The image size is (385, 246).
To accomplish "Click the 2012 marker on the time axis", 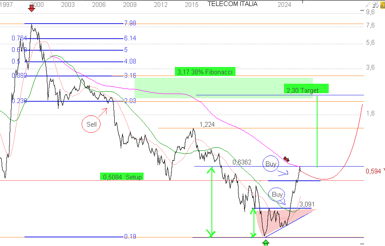I will coord(161,4).
